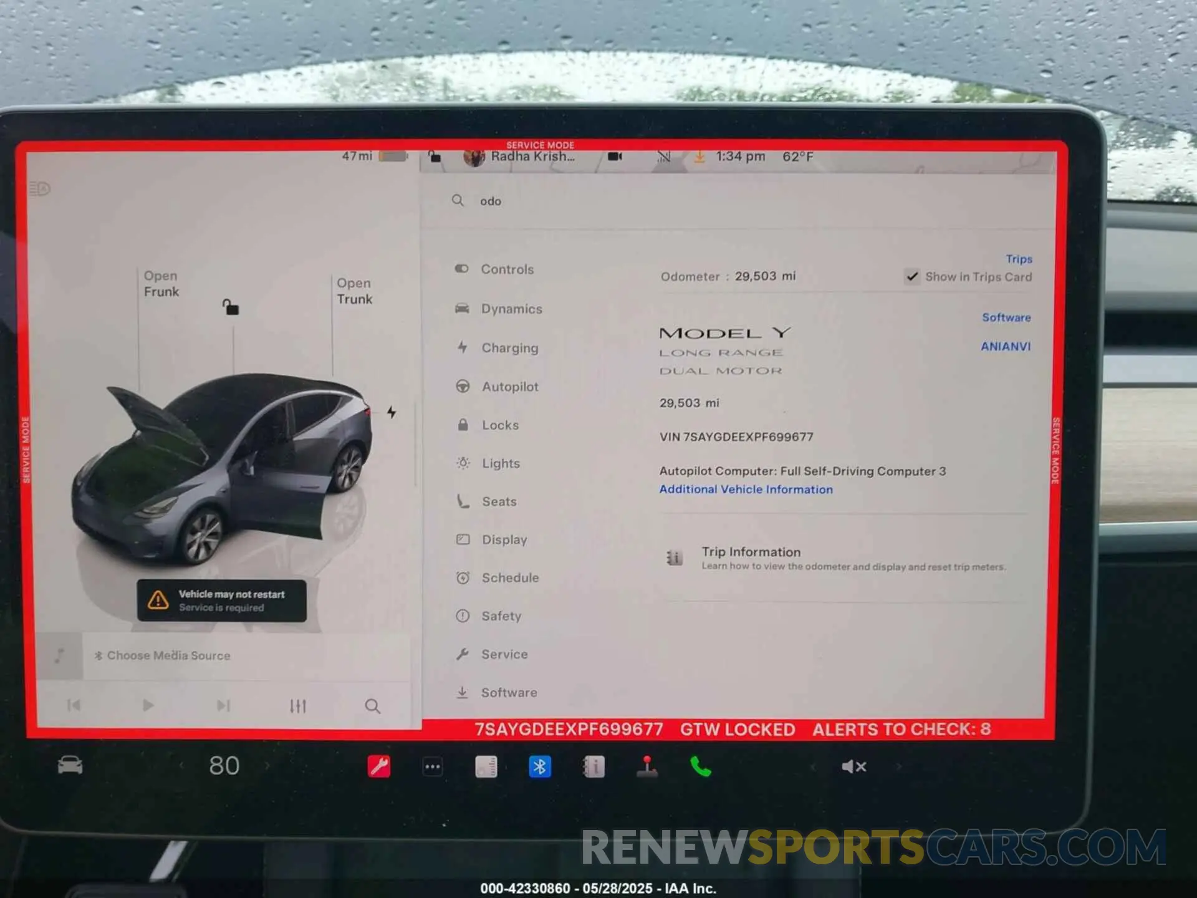Open the notepad app in the dock
The height and width of the screenshot is (898, 1197).
(486, 766)
